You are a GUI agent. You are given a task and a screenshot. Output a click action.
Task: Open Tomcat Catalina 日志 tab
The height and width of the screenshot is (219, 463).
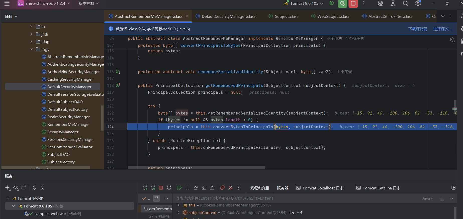tap(381, 188)
